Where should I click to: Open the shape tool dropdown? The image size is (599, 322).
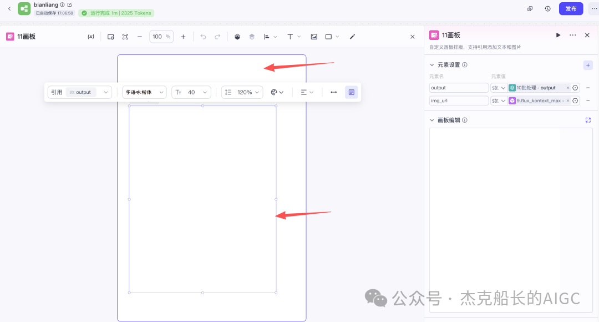[332, 37]
